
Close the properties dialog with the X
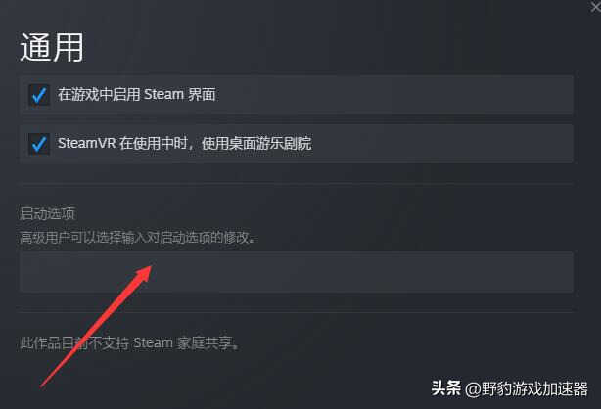pyautogui.click(x=595, y=7)
